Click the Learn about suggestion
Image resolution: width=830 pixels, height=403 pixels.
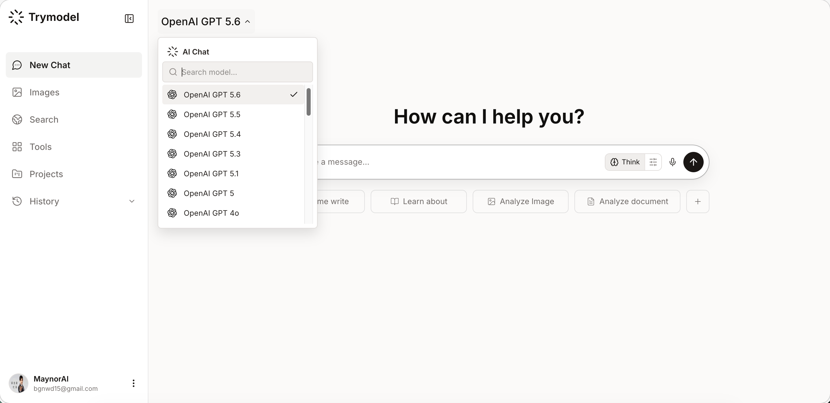click(418, 201)
